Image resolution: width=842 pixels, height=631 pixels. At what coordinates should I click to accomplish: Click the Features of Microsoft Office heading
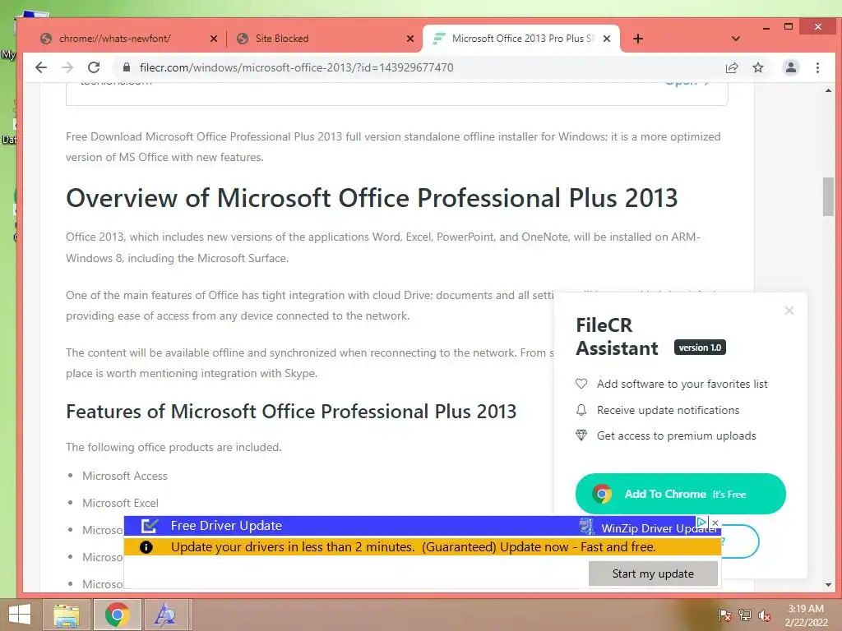pos(290,412)
